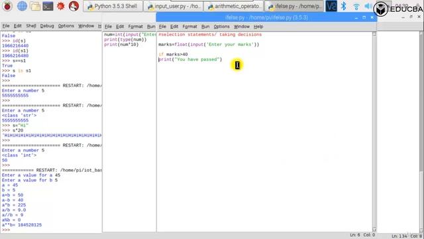
Task: Click 'a**b= 184528125' output in shell
Action: pyautogui.click(x=22, y=225)
